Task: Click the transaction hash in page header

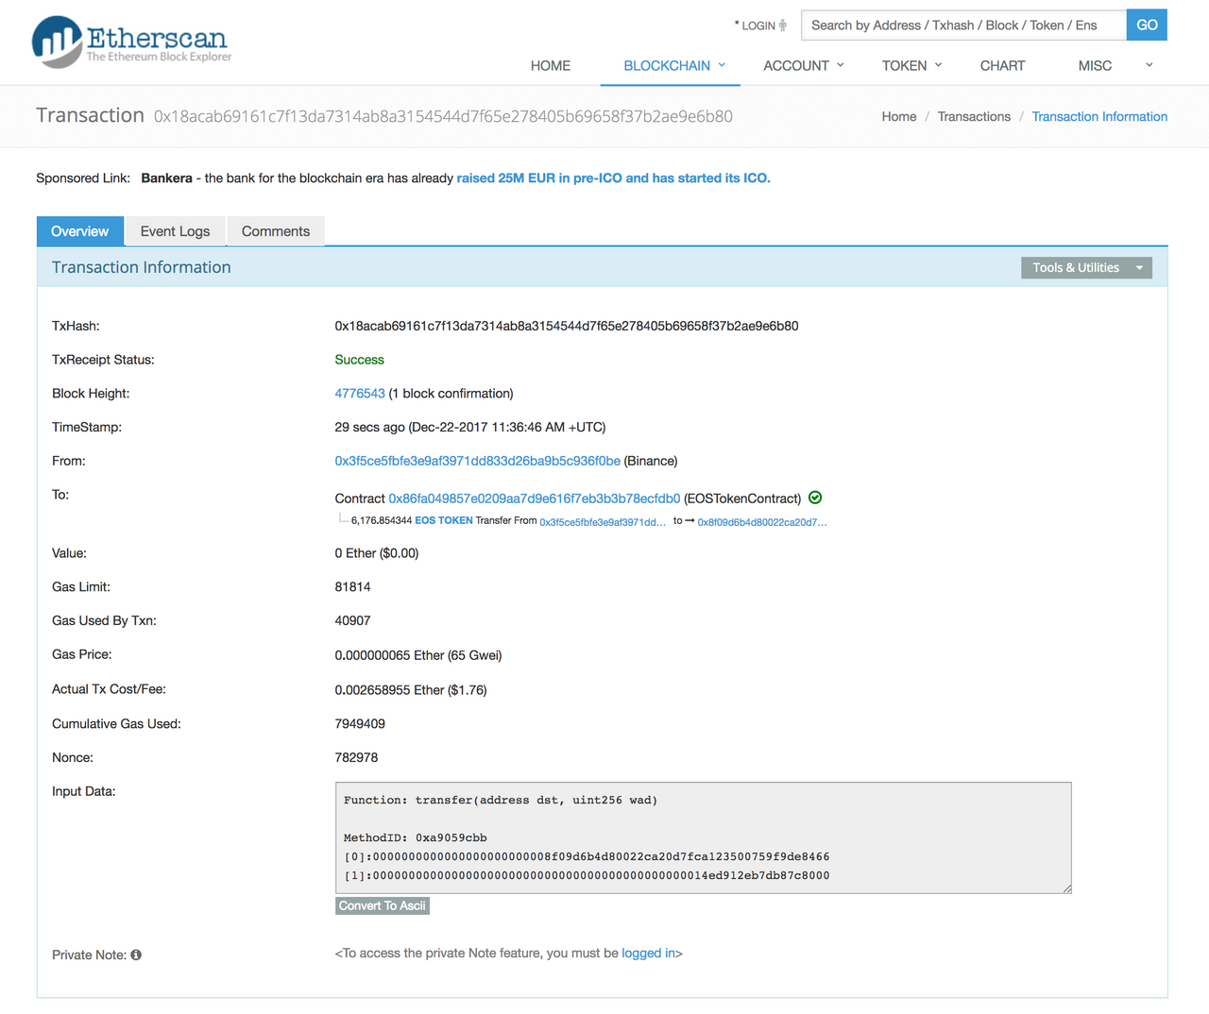Action: coord(443,116)
